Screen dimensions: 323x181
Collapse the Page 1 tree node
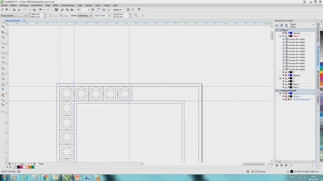(277, 30)
